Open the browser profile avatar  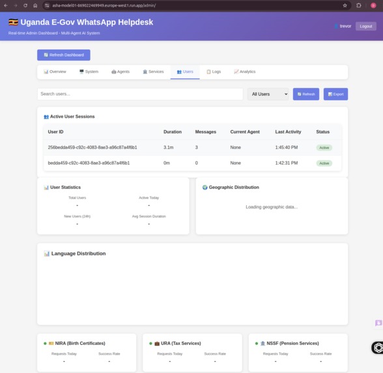(373, 5)
